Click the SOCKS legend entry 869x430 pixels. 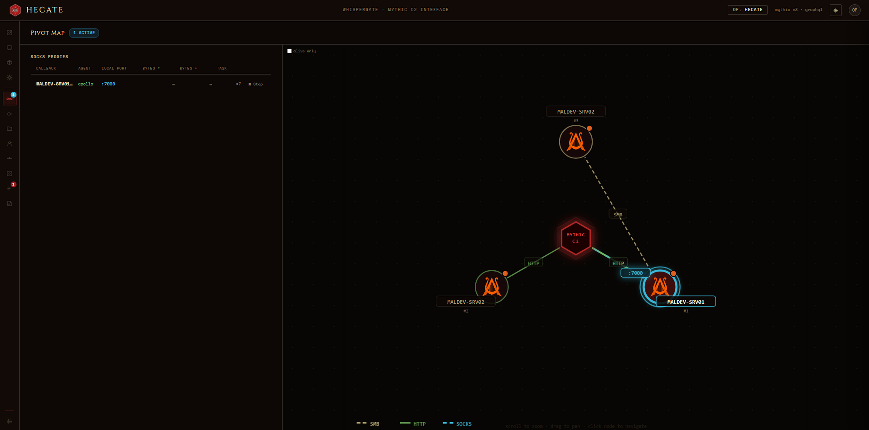coord(457,424)
